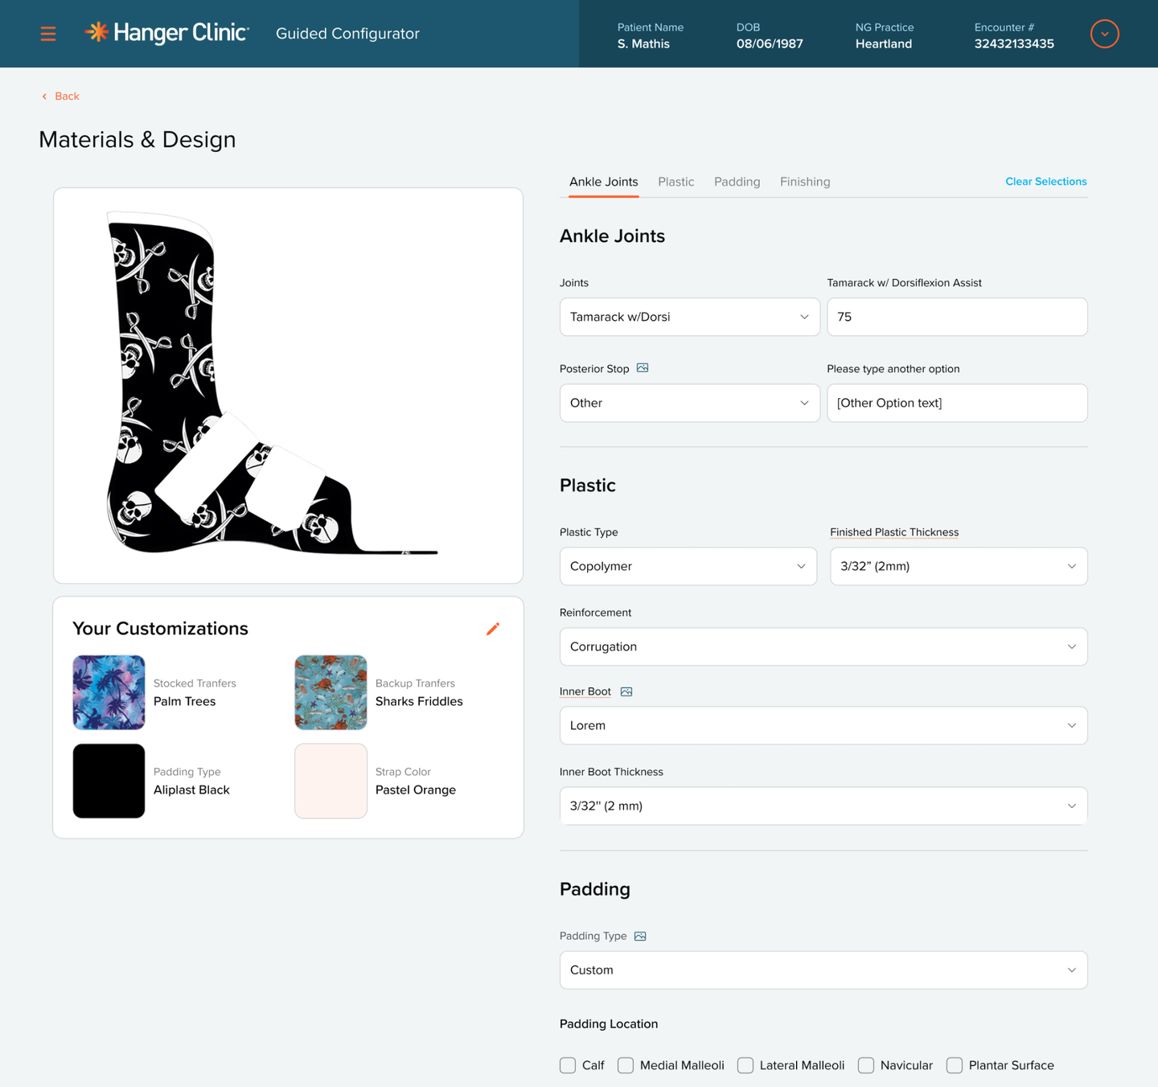
Task: Select Navicular padding location
Action: [866, 1065]
